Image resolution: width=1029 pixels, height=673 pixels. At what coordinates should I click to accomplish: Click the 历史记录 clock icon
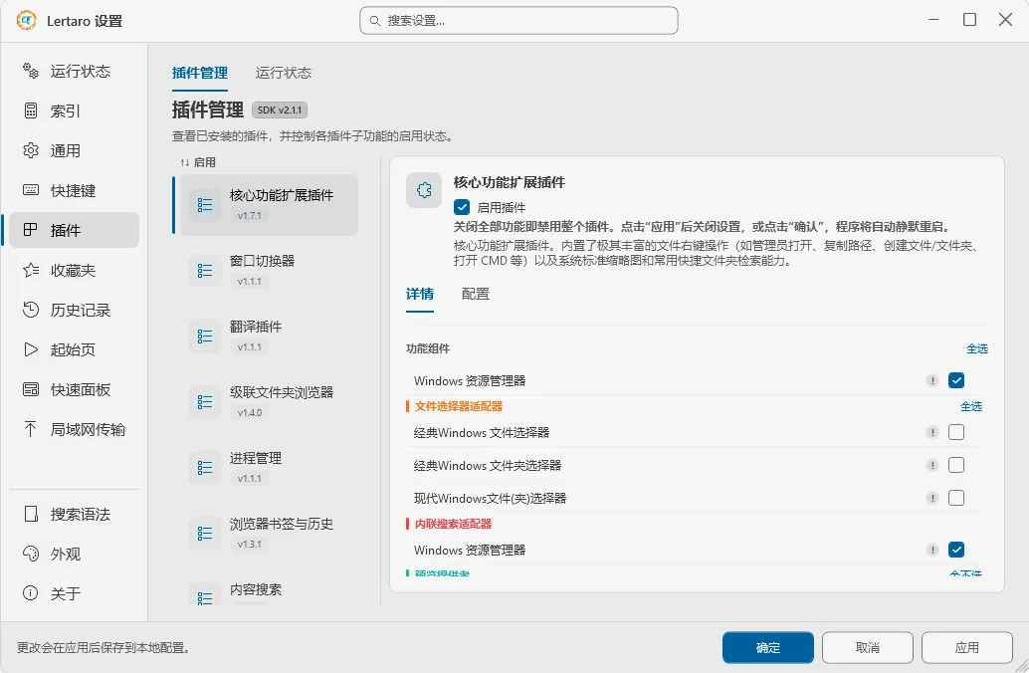[31, 310]
